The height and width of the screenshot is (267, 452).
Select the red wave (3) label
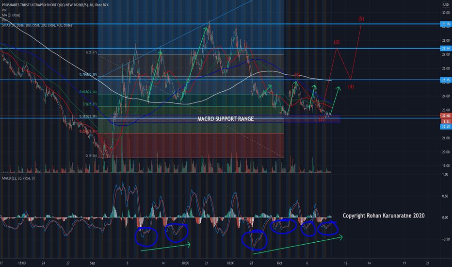(337, 42)
